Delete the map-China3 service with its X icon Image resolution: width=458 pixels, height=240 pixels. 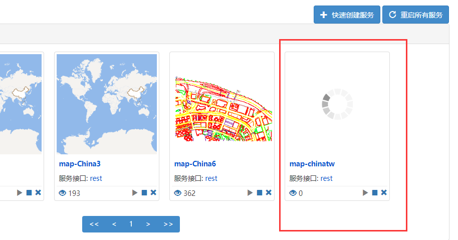(153, 192)
